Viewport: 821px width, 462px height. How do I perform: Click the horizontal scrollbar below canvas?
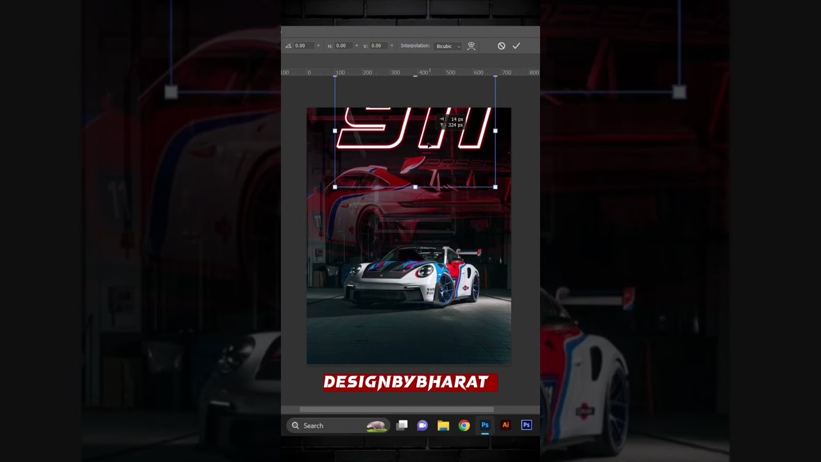tap(396, 409)
